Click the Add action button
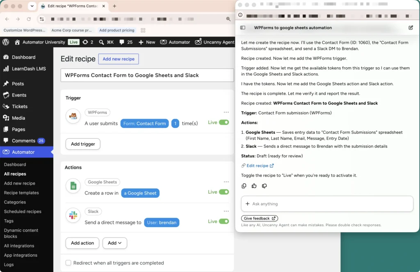420x272 pixels. [x=82, y=243]
